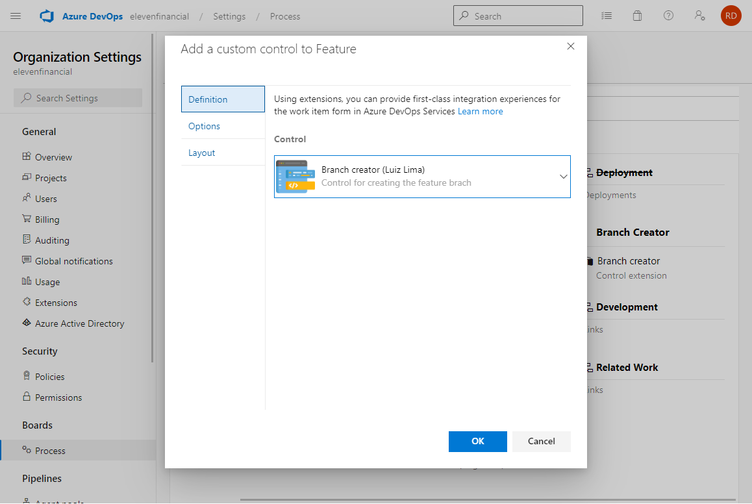Viewport: 752px width, 504px height.
Task: Click the Azure DevOps logo icon
Action: click(47, 16)
